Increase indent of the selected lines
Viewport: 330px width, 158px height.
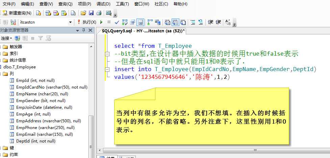tap(218, 22)
